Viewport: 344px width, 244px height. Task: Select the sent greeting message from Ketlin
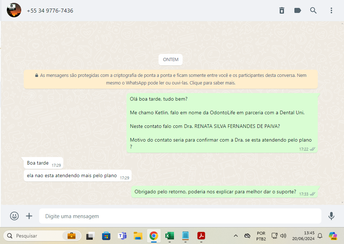point(222,123)
